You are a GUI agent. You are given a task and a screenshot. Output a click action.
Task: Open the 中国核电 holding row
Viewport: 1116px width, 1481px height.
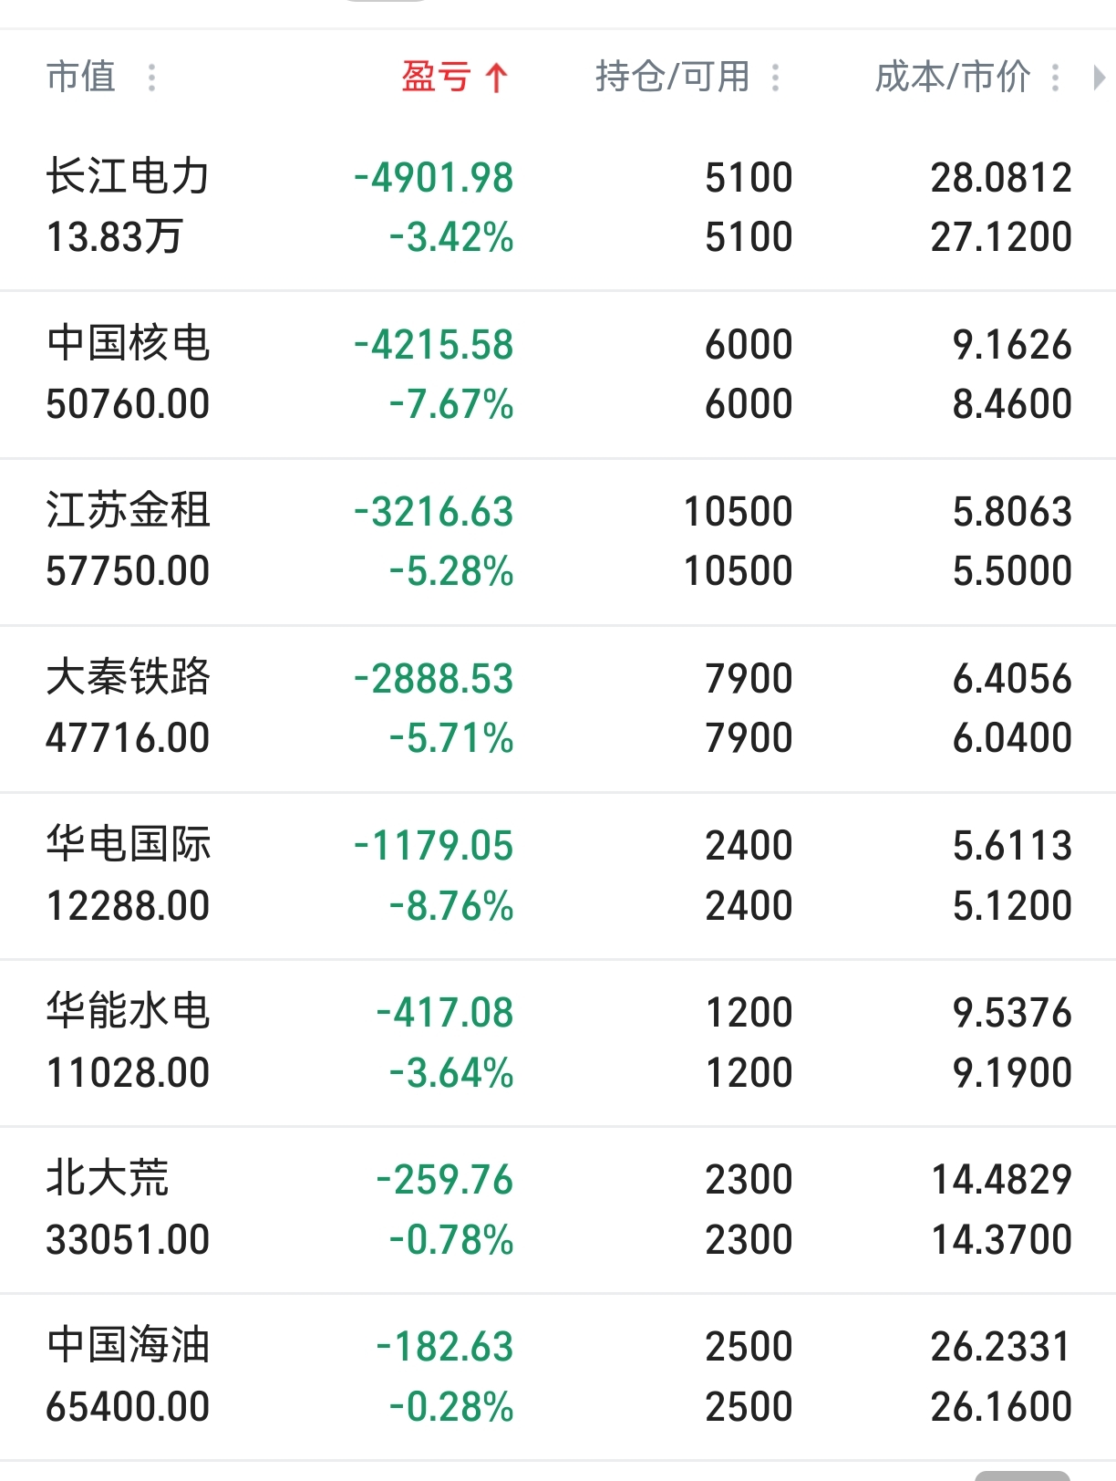(x=558, y=374)
